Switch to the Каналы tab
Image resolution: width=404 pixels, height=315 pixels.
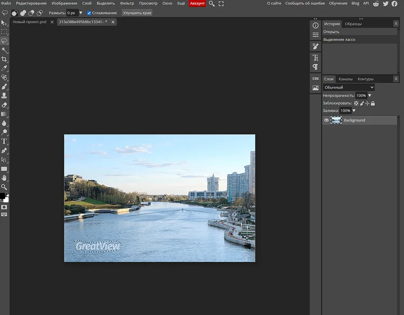point(345,79)
